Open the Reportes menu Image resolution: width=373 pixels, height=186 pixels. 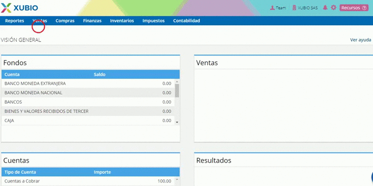(x=14, y=21)
